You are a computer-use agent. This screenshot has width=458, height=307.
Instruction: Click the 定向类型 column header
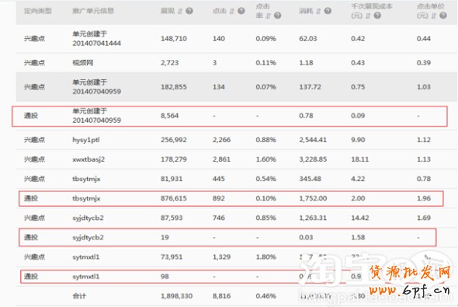click(38, 11)
